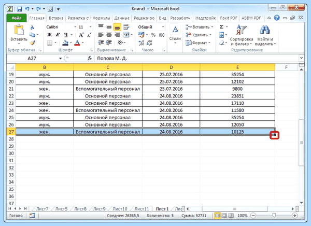The width and height of the screenshot is (311, 226).
Task: Click zoom in plus button
Action: 295,216
